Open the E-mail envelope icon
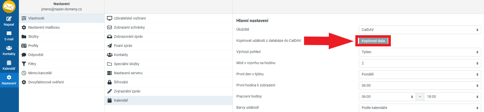The height and width of the screenshot is (112, 484). tap(9, 33)
